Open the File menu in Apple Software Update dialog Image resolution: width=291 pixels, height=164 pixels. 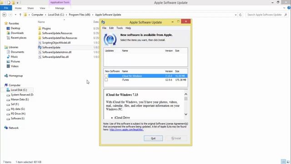(104, 28)
